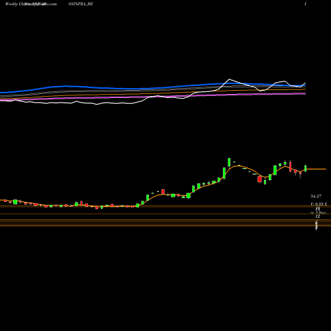Click the axis value 12
The image size is (331, 331).
coord(317,216)
